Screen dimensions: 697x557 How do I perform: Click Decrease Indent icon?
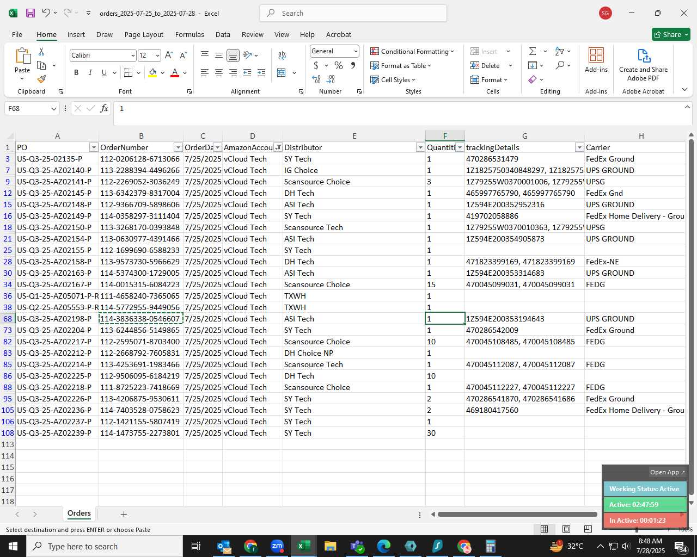247,73
